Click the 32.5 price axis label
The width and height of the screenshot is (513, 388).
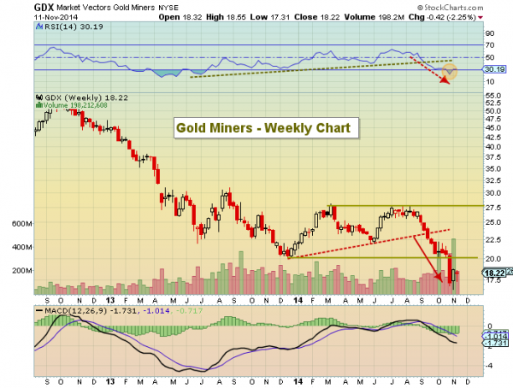click(x=493, y=180)
